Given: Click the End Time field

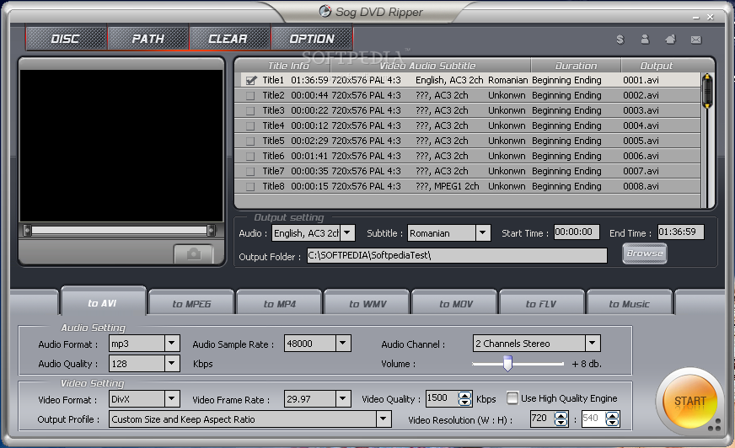Looking at the screenshot, I should [x=680, y=232].
